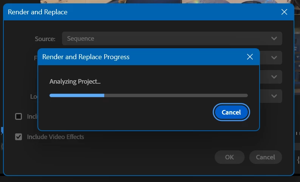Viewport: 300px width, 182px height.
Task: Click the Render and Replace title text
Action: pyautogui.click(x=38, y=12)
